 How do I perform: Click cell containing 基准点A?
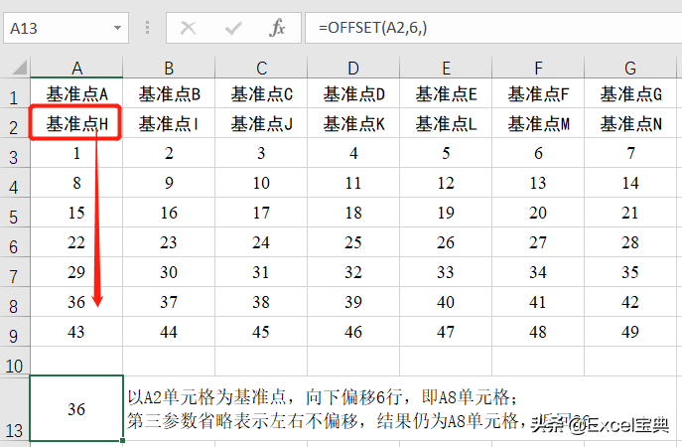[x=76, y=93]
